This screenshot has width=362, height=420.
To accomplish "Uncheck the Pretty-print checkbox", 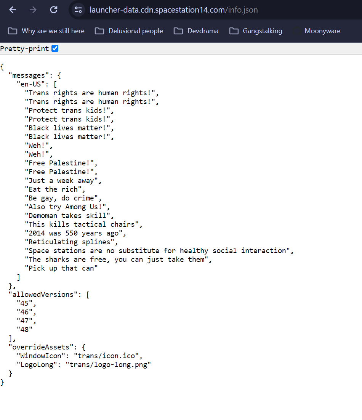I will [x=55, y=48].
